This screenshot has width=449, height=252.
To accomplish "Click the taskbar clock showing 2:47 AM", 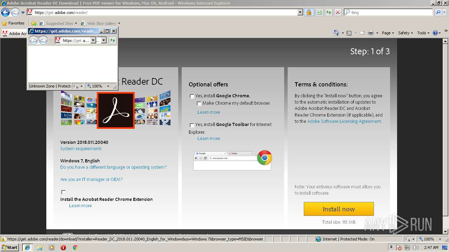I will [x=431, y=247].
